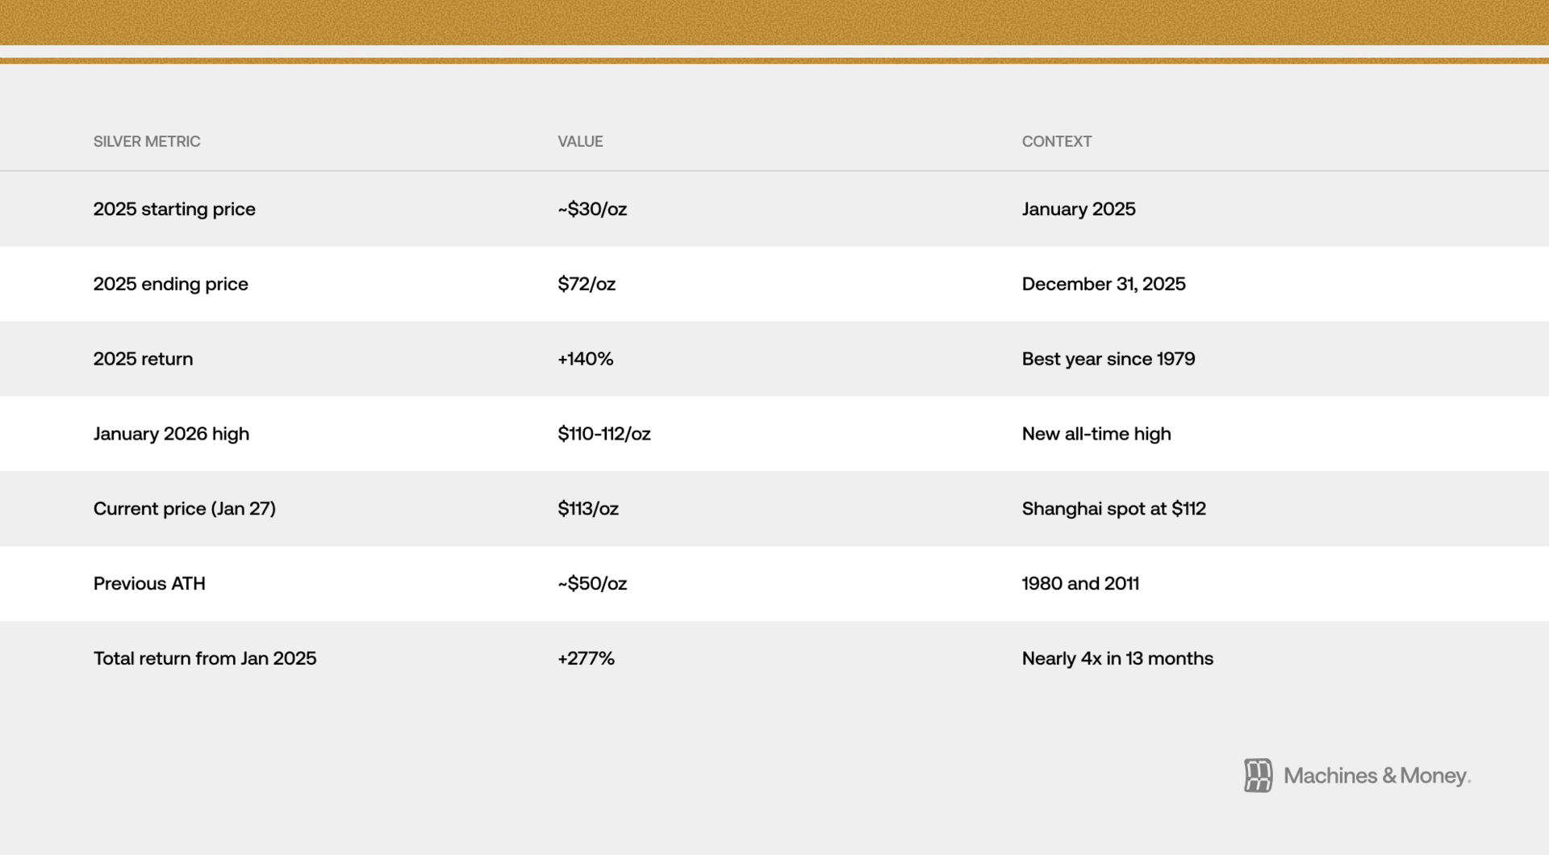
Task: Select the '$113/oz' value cell
Action: coord(588,509)
